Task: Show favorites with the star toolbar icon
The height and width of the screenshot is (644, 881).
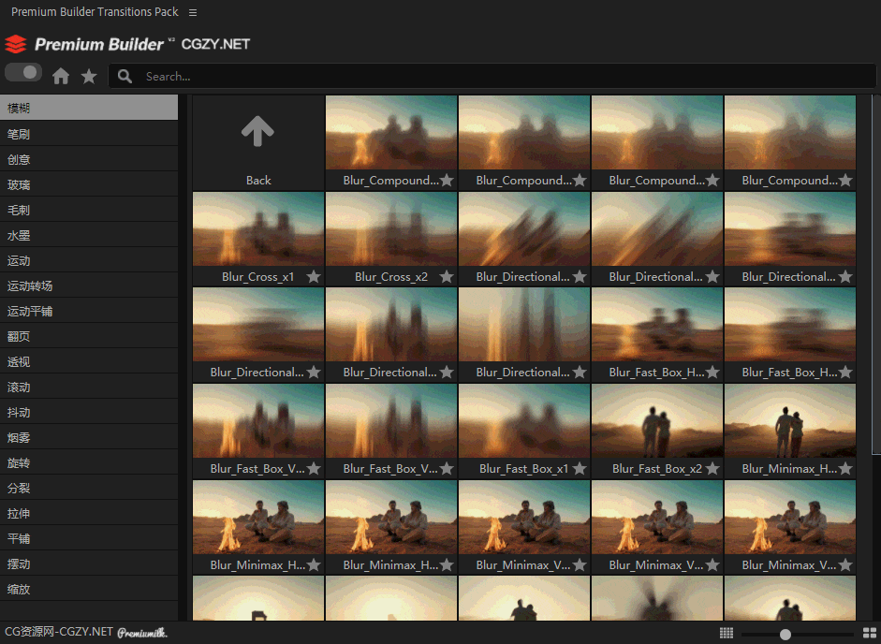Action: pos(89,76)
